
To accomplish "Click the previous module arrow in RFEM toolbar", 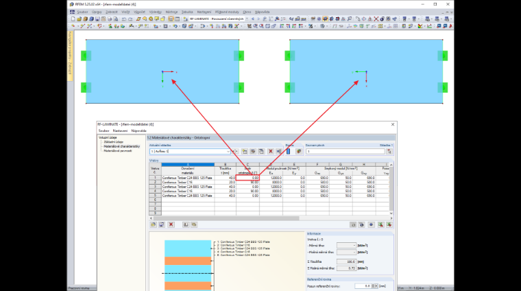I will coord(253,19).
